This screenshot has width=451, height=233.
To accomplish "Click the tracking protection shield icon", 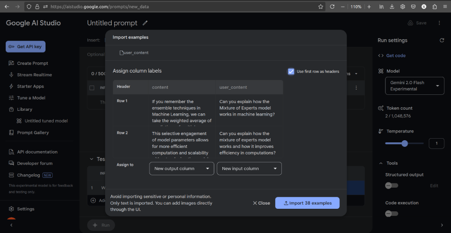I will [x=29, y=7].
